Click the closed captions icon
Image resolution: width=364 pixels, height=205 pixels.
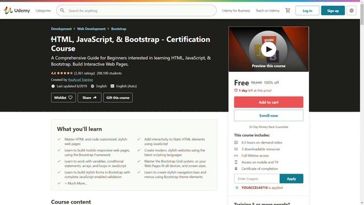pos(113,86)
